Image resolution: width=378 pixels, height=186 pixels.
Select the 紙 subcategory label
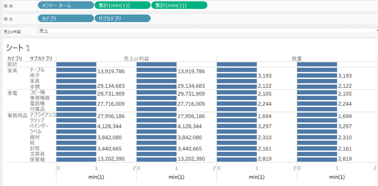tap(32, 143)
